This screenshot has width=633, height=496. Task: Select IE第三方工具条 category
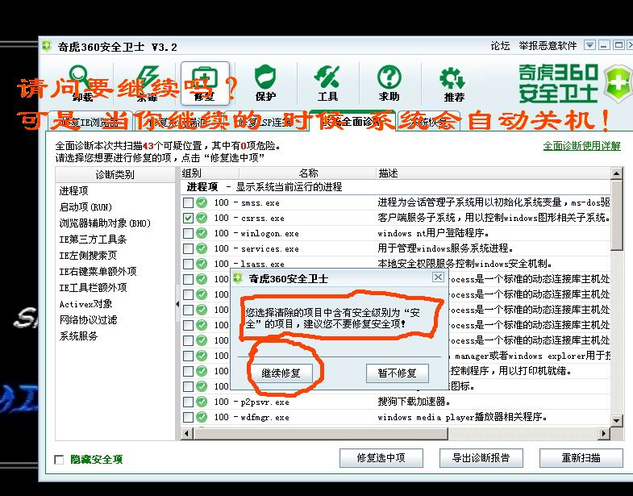pos(93,239)
